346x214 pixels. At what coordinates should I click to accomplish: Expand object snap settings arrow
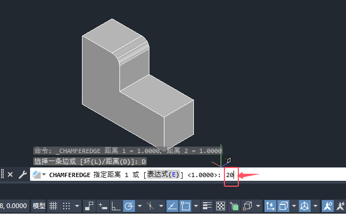[x=196, y=206]
